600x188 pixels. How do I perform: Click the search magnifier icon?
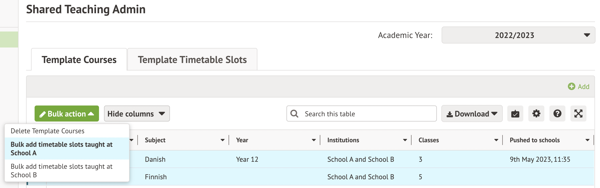coord(294,114)
